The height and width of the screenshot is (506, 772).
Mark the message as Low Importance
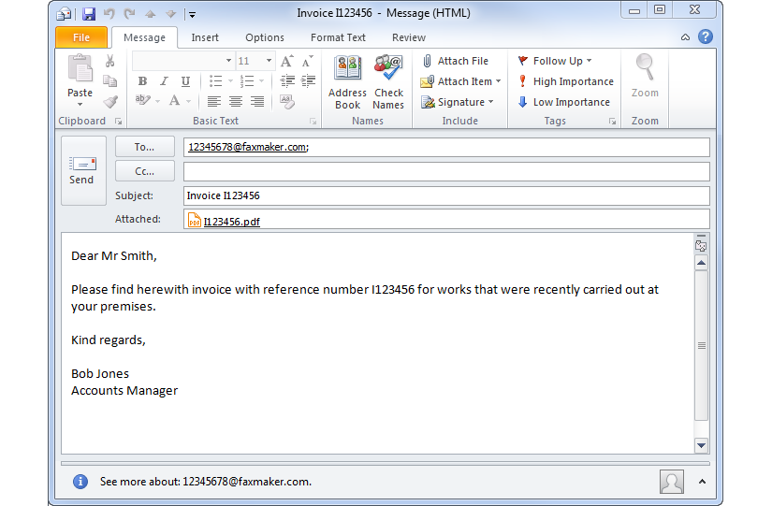pos(563,102)
